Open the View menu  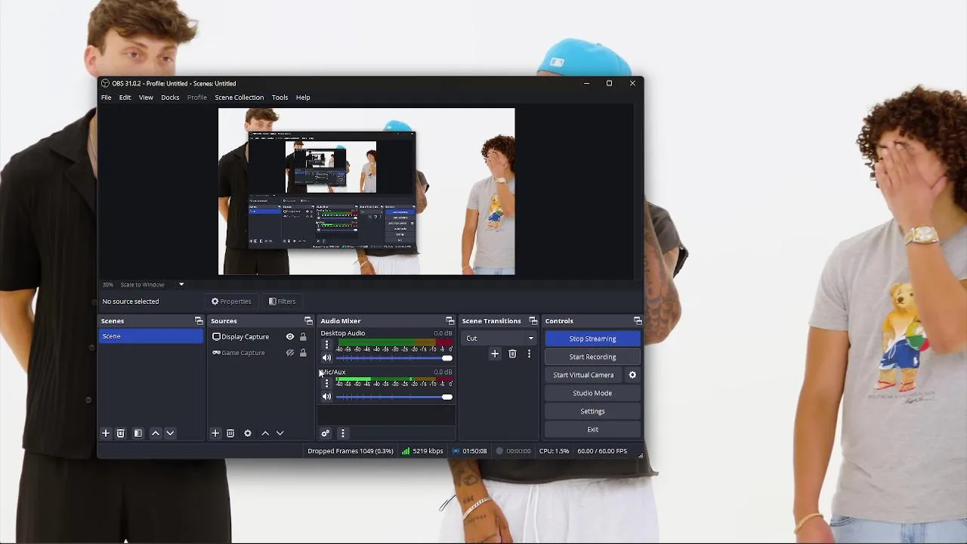coord(146,97)
